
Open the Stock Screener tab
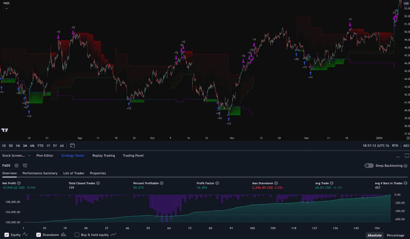[x=13, y=155]
